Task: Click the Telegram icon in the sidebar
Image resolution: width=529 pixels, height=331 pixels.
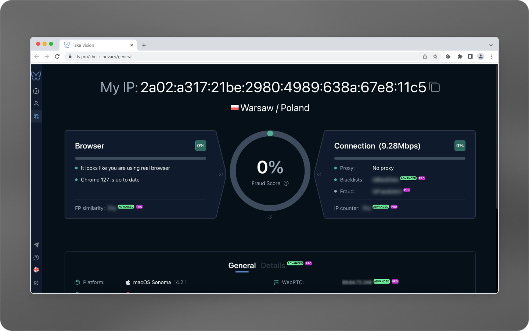Action: pos(36,244)
